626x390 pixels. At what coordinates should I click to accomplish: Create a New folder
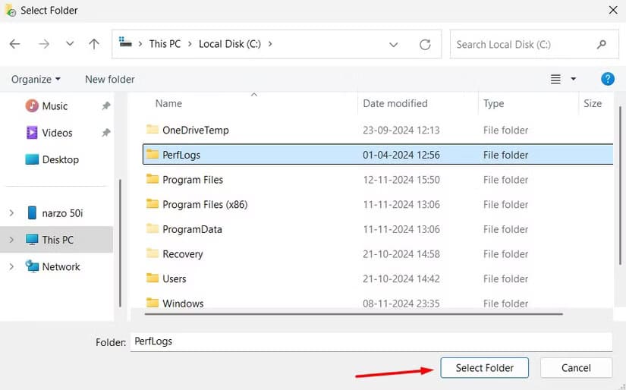(x=110, y=80)
